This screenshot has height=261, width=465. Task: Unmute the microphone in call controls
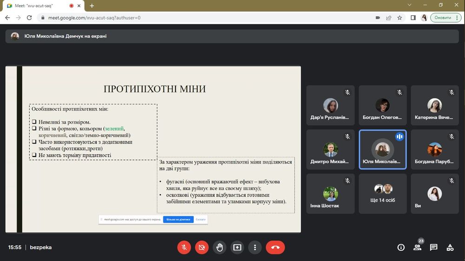(x=184, y=248)
